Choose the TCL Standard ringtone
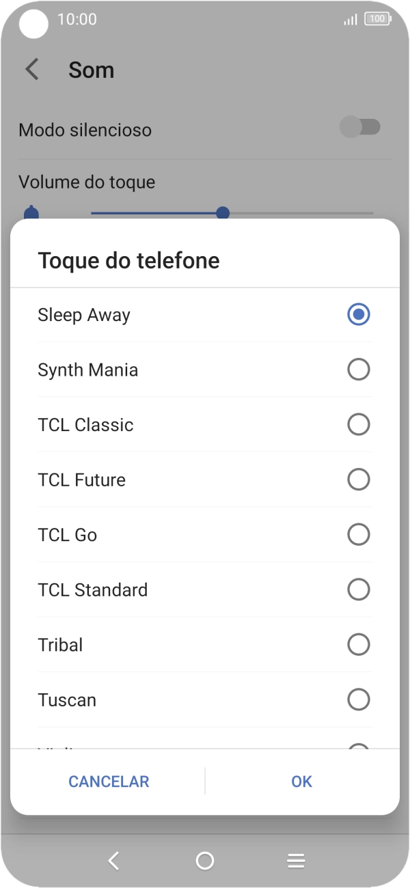 coord(93,590)
